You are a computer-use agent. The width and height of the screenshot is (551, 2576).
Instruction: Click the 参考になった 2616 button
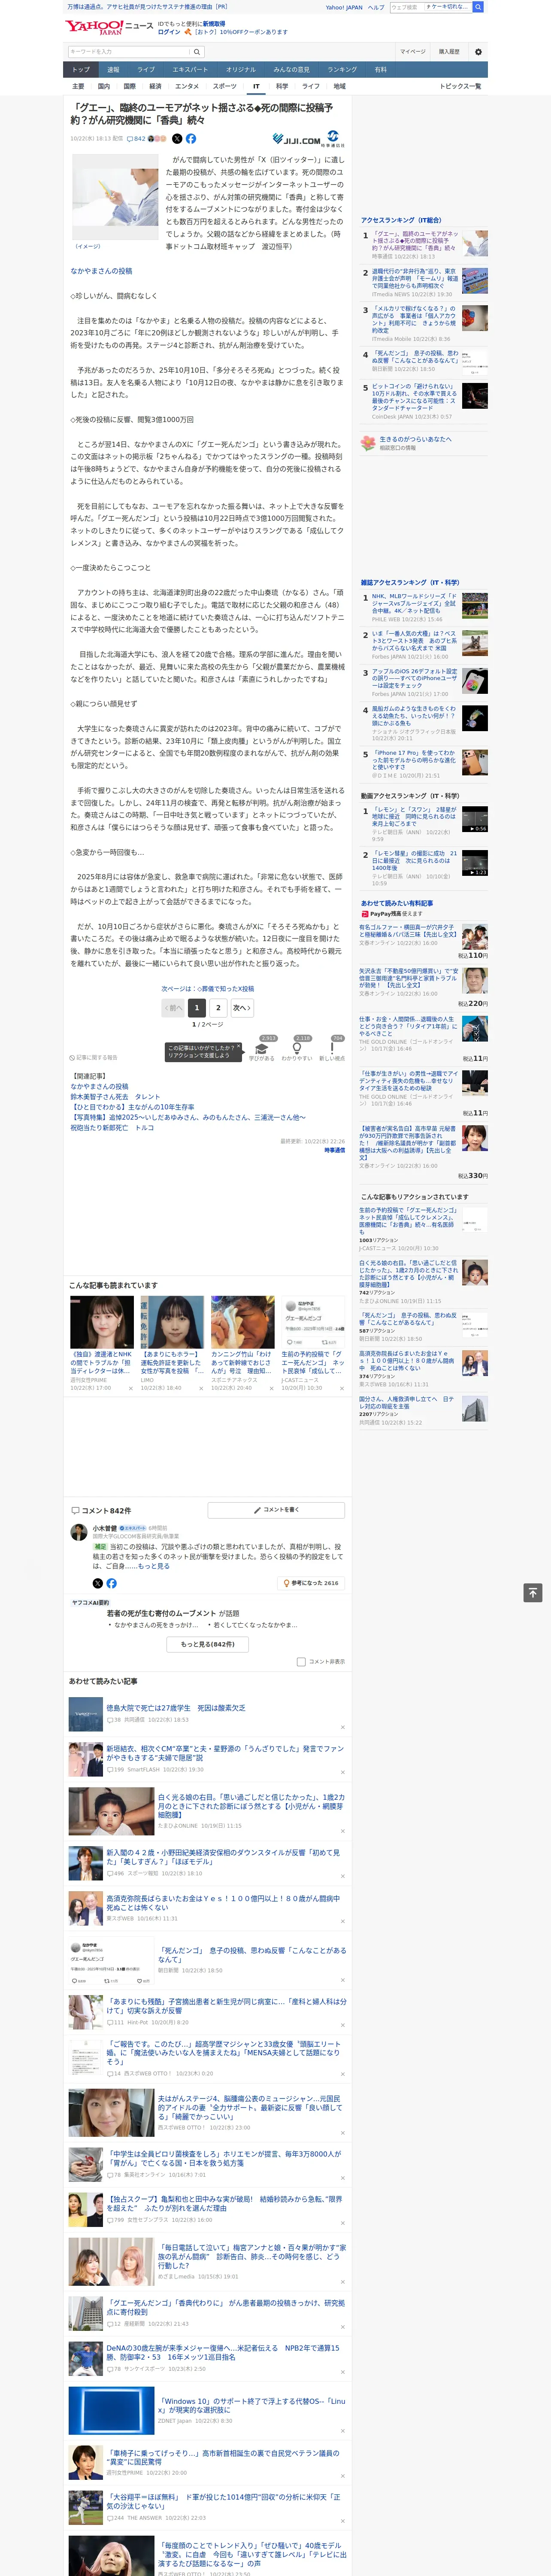click(x=311, y=1583)
